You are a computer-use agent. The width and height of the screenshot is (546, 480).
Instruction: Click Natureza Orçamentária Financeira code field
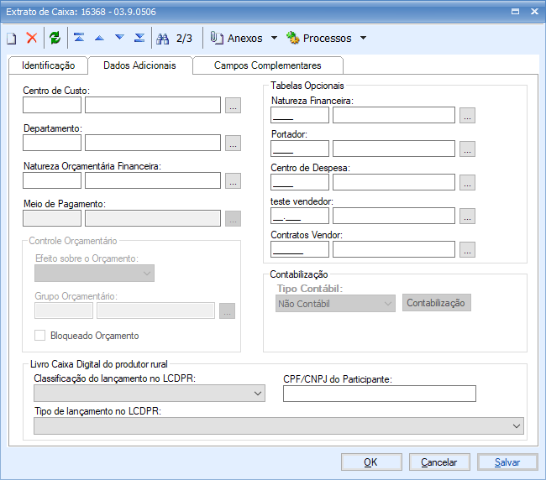52,180
